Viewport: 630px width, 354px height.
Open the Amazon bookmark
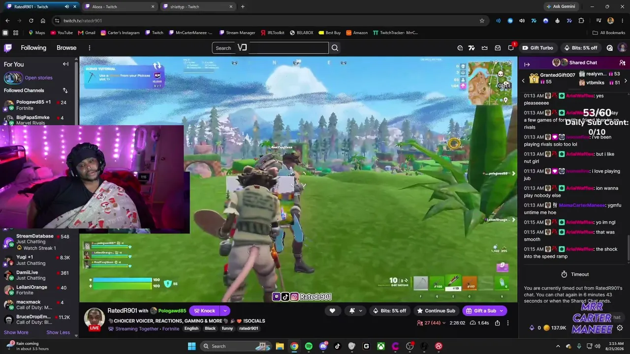pos(356,33)
